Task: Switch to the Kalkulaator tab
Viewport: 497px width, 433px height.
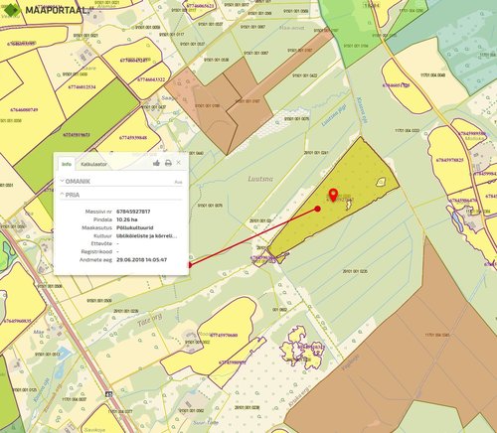Action: pyautogui.click(x=94, y=164)
